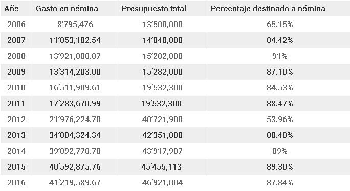The height and width of the screenshot is (191, 350).
Task: Select payroll value 17'283,670.99
Action: pyautogui.click(x=75, y=103)
